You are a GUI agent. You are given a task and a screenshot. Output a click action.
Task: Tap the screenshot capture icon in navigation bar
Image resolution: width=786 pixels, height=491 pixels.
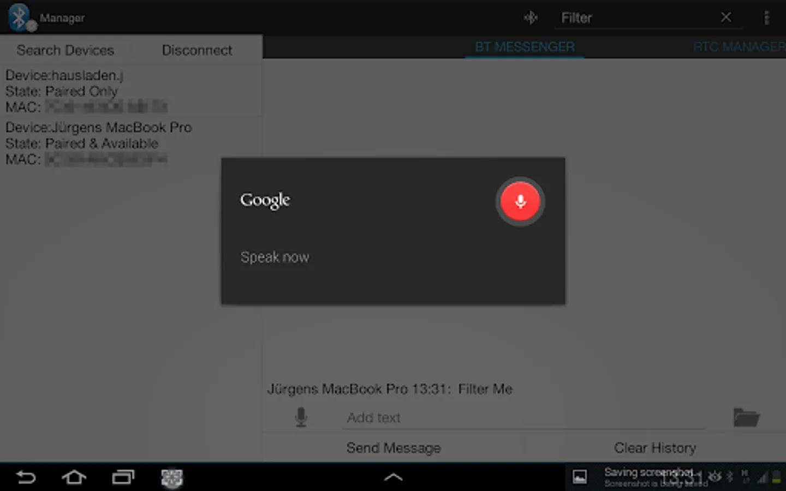coord(172,478)
